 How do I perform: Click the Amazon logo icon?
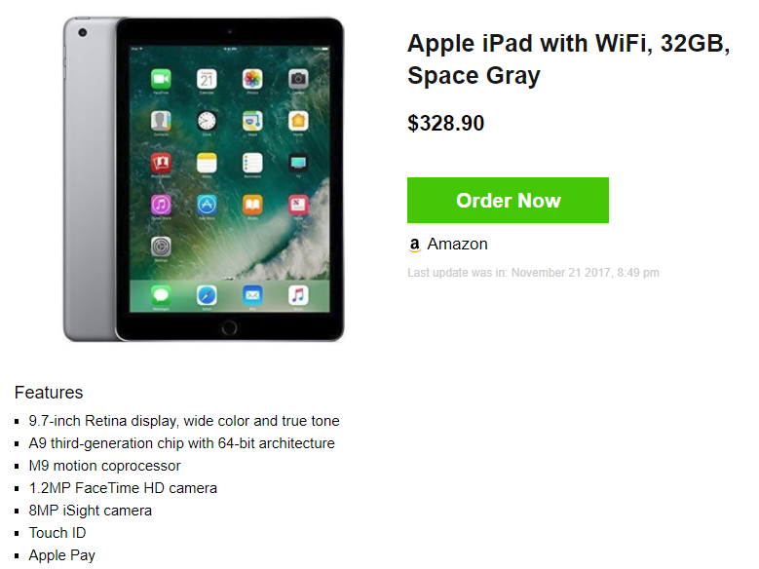[x=414, y=245]
